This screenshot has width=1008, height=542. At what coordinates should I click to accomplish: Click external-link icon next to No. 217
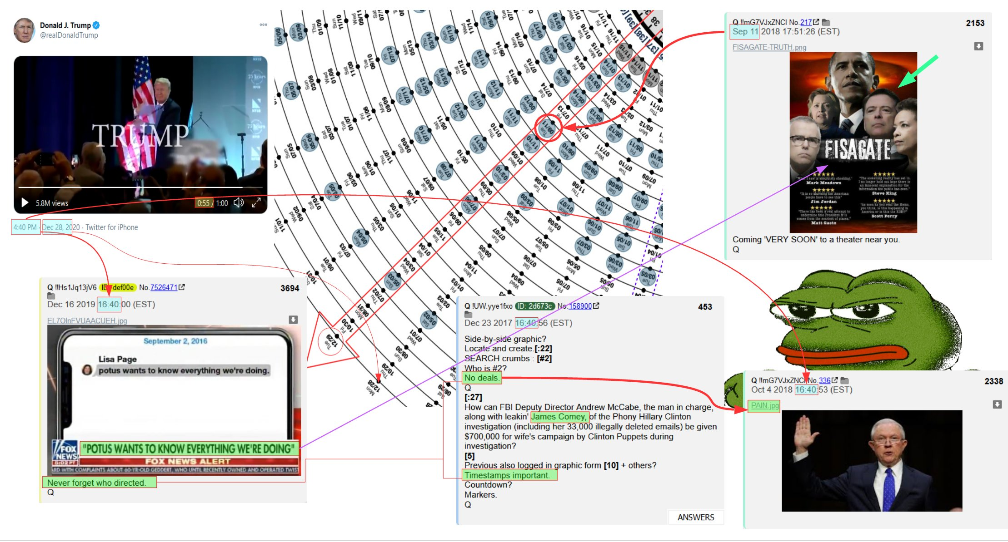click(816, 22)
